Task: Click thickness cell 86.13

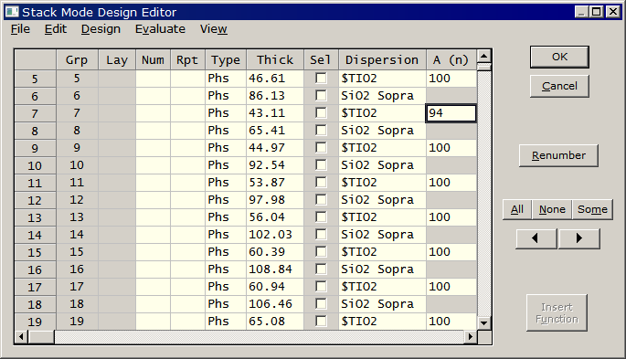Action: point(275,96)
